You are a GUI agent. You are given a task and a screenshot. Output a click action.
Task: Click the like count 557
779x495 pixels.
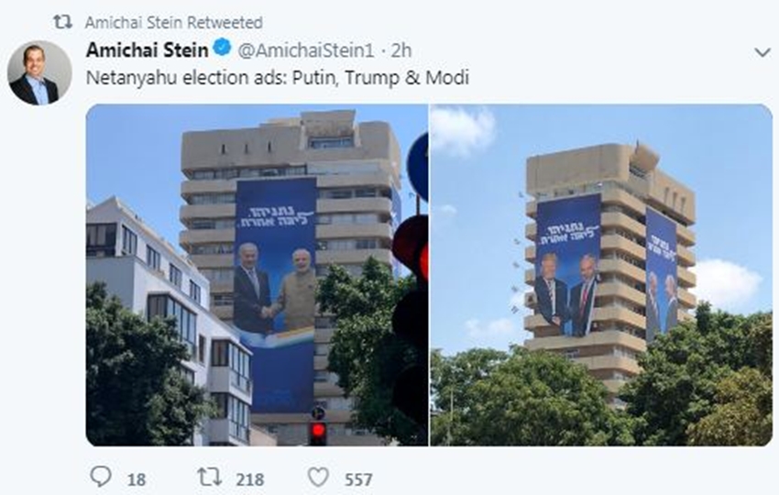click(x=358, y=478)
